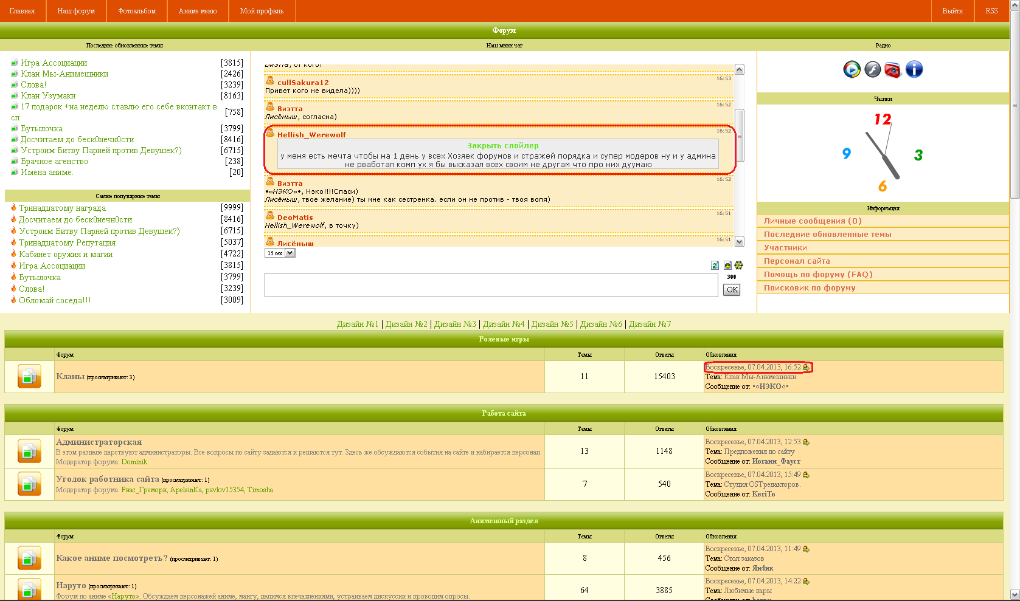Screen dimensions: 1020x601
Task: Open Мой профиль in top navigation
Action: click(x=262, y=11)
